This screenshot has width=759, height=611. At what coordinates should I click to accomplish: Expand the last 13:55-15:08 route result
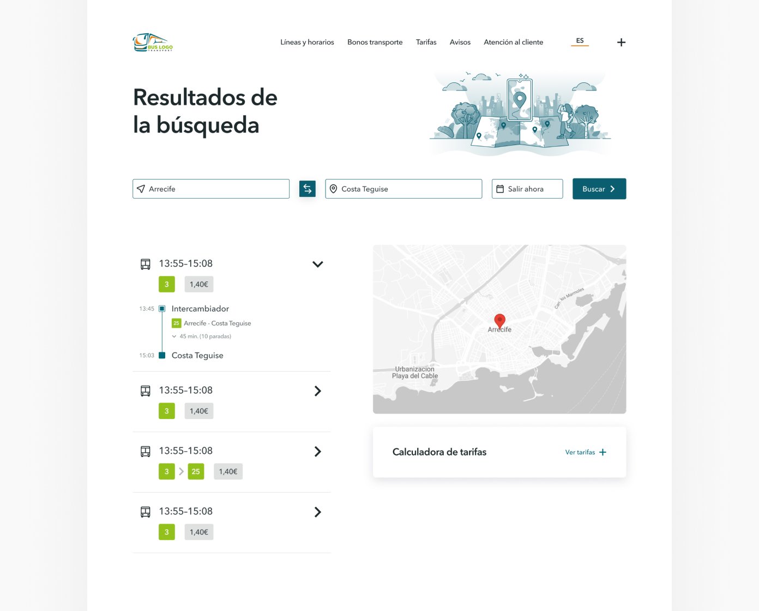318,512
